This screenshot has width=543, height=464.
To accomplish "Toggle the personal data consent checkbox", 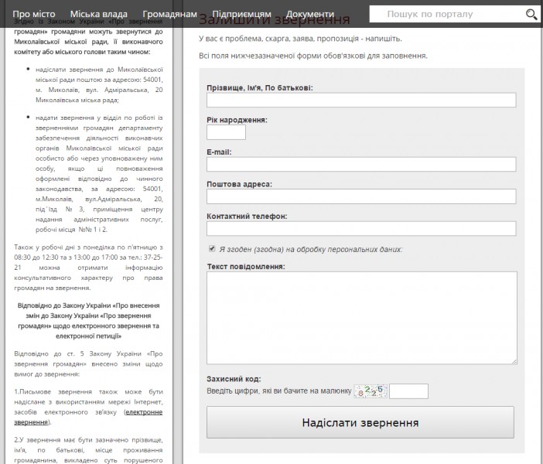I will pos(212,249).
